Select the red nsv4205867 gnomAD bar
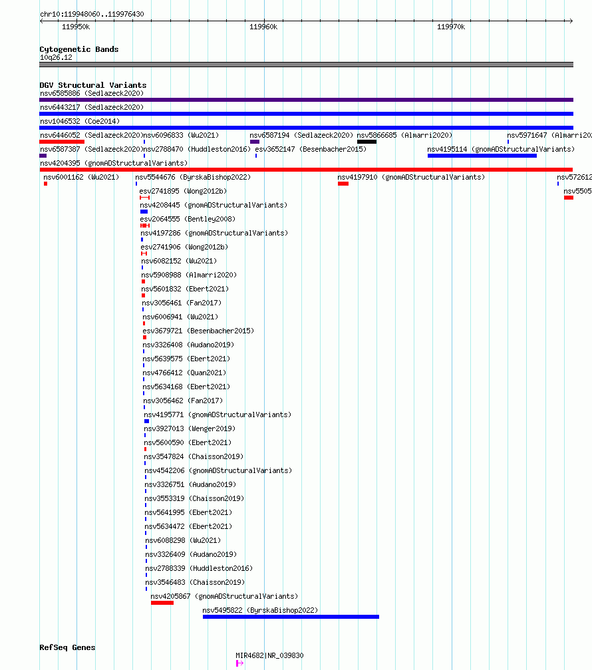The width and height of the screenshot is (592, 670). point(162,603)
